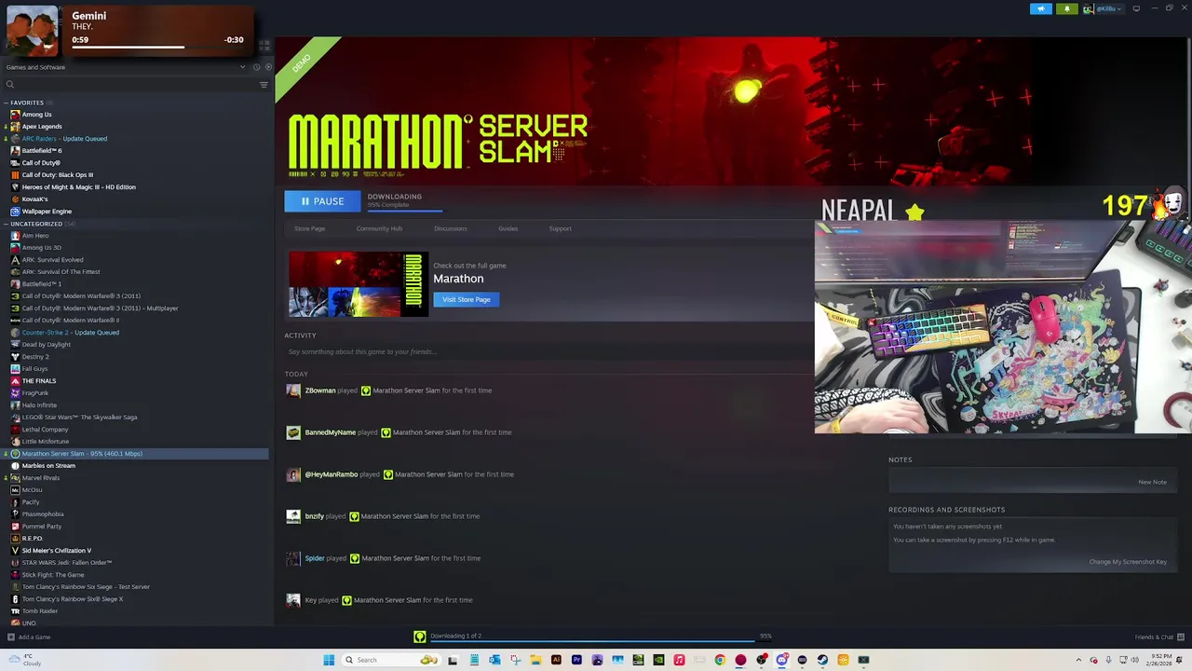Click bnzify's avatar in activity

coord(293,516)
